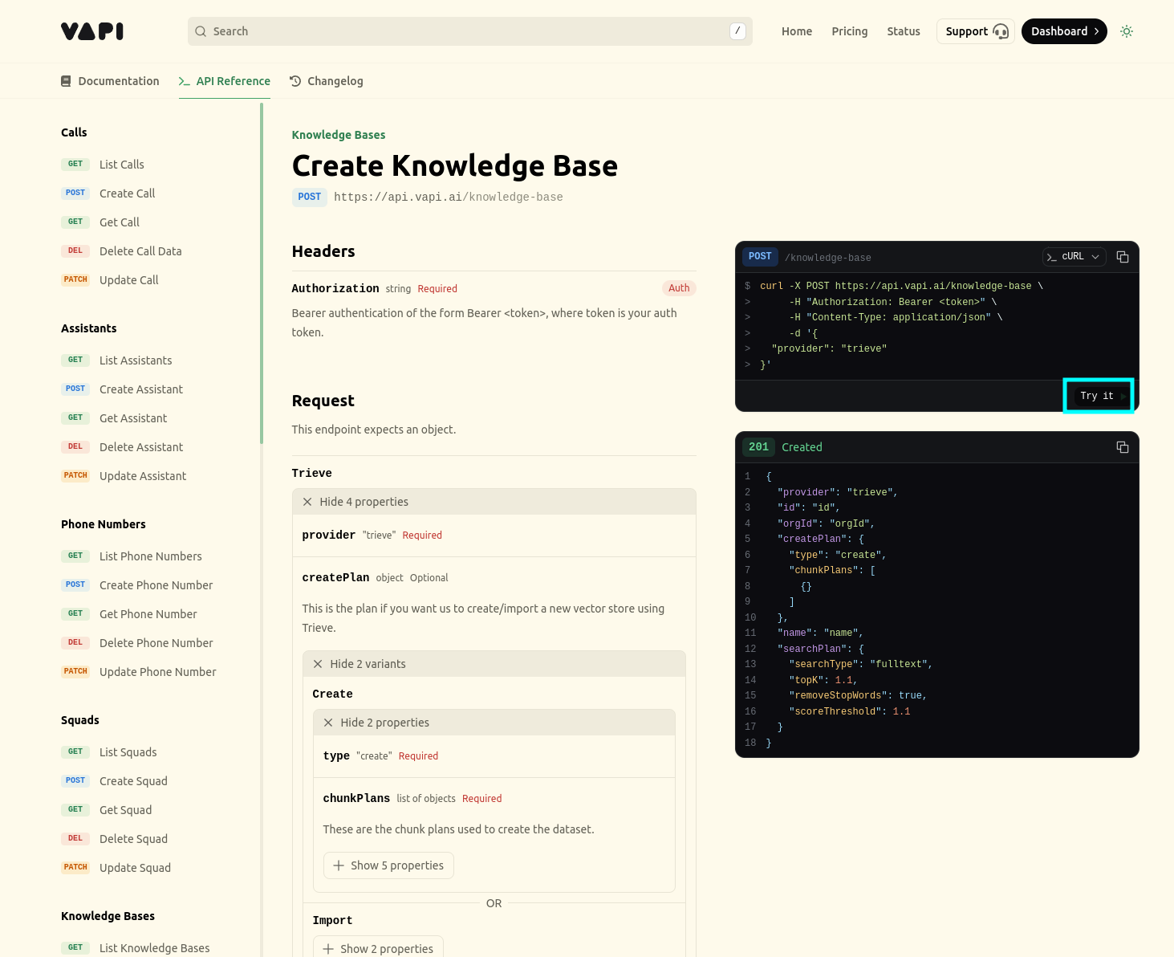Click the slash shortcut key badge
The width and height of the screenshot is (1174, 957).
tap(737, 31)
